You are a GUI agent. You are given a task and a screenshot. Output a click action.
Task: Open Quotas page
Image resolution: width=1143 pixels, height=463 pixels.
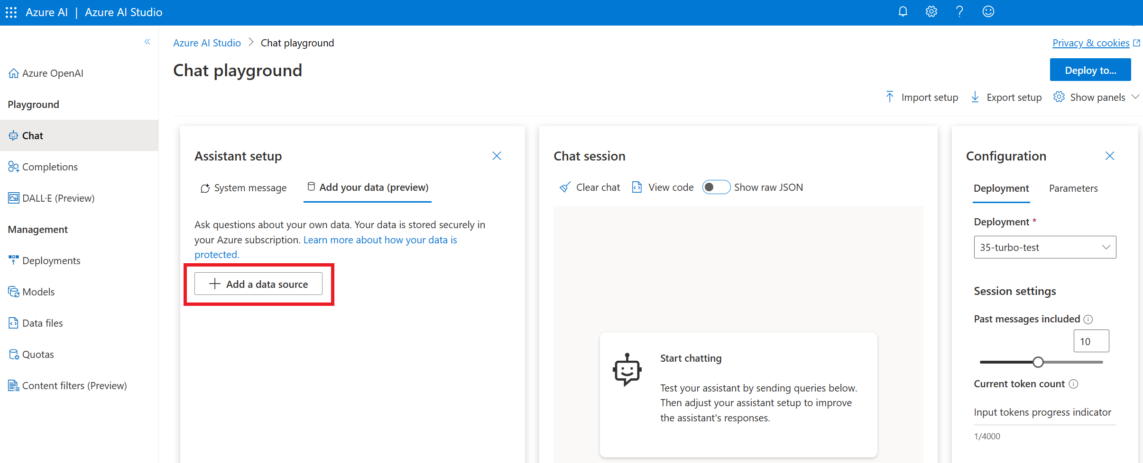click(31, 354)
